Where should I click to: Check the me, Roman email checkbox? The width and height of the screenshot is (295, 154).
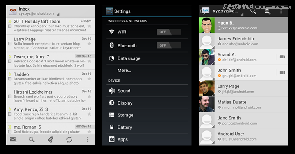[x=10, y=132]
